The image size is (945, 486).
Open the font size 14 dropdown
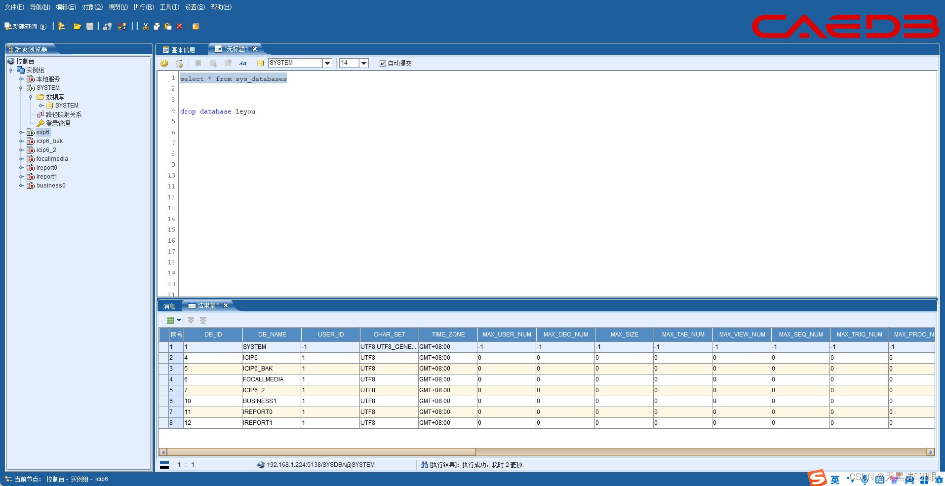364,63
